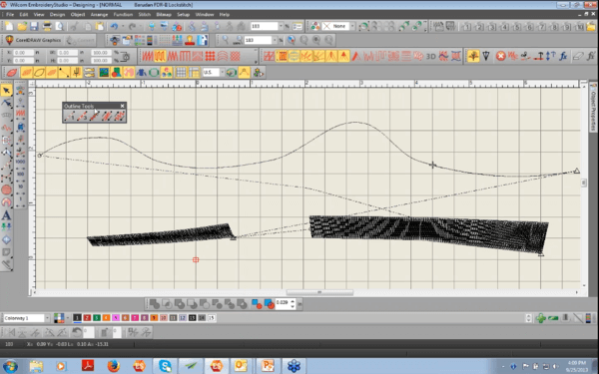The width and height of the screenshot is (599, 374).
Task: Create a new design with New icon
Action: pos(9,26)
